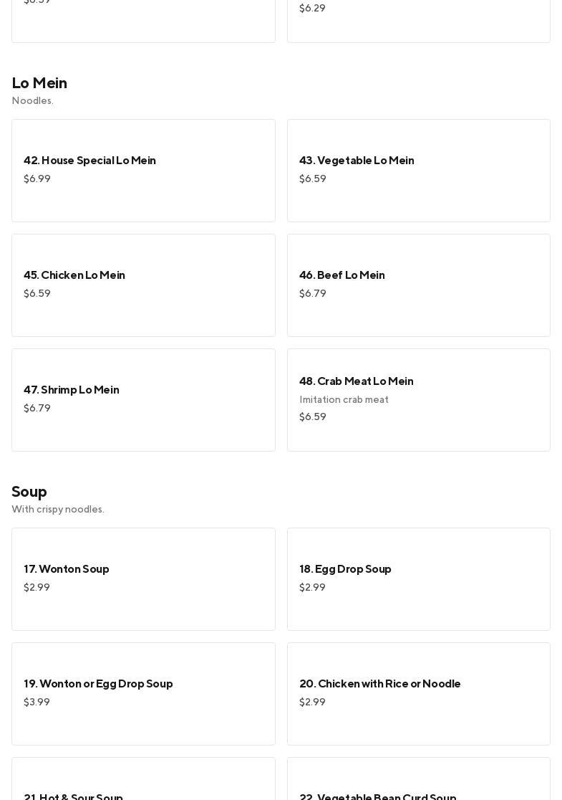Open 20. Chicken with Rice or Noodle
Image resolution: width=562 pixels, height=800 pixels.
(418, 693)
